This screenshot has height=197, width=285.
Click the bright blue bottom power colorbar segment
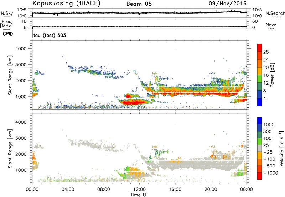click(260, 102)
